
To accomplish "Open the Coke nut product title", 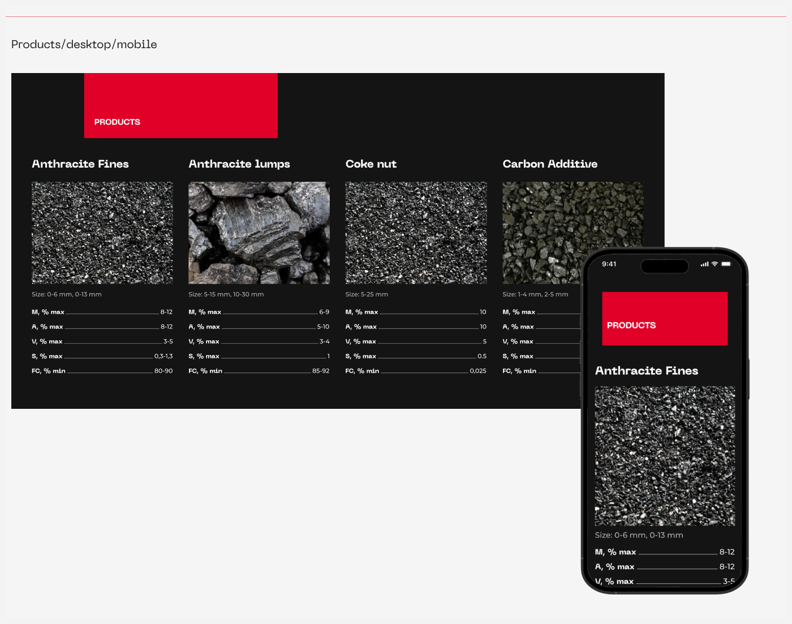I will pos(371,164).
